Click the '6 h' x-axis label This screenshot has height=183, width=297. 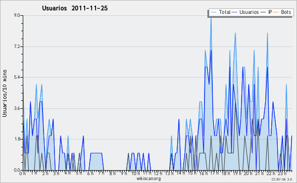coord(90,173)
